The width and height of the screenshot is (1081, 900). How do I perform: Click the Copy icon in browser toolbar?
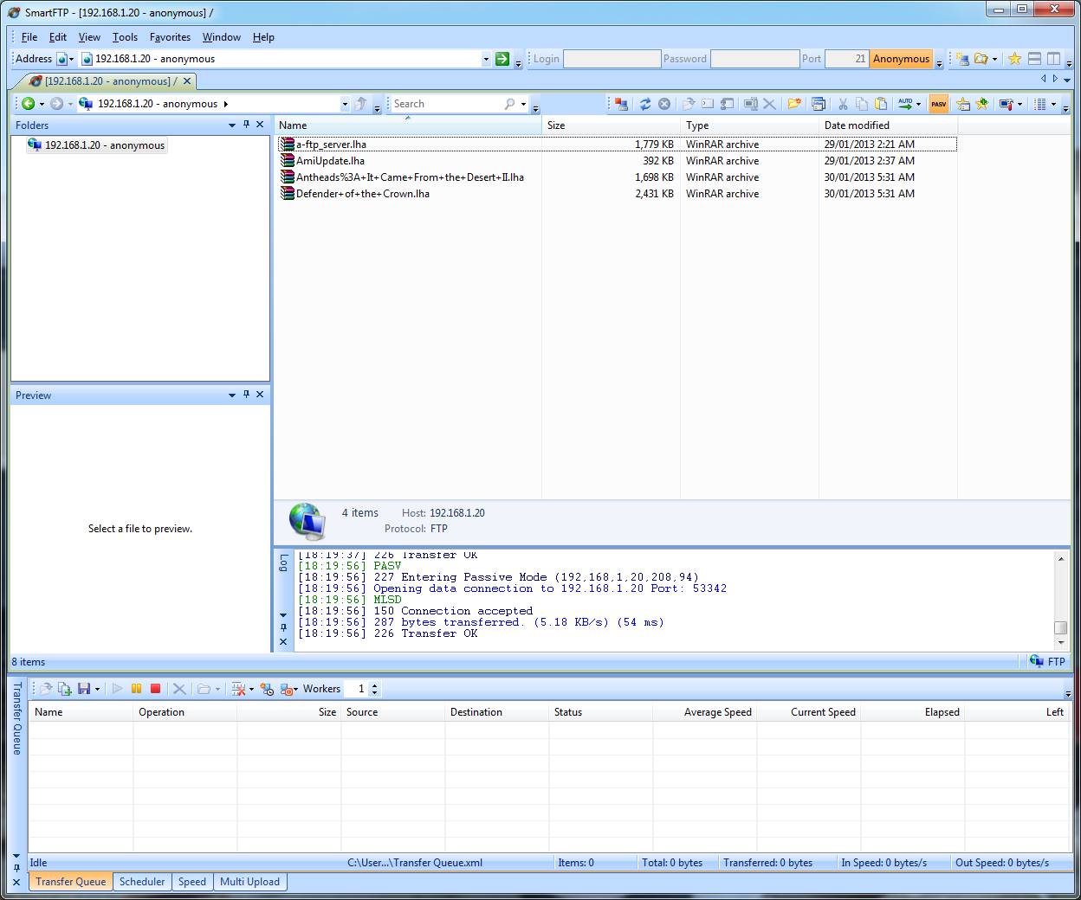tap(862, 104)
